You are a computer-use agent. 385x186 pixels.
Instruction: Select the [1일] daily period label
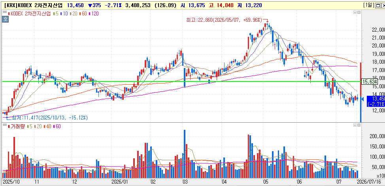tap(368, 5)
